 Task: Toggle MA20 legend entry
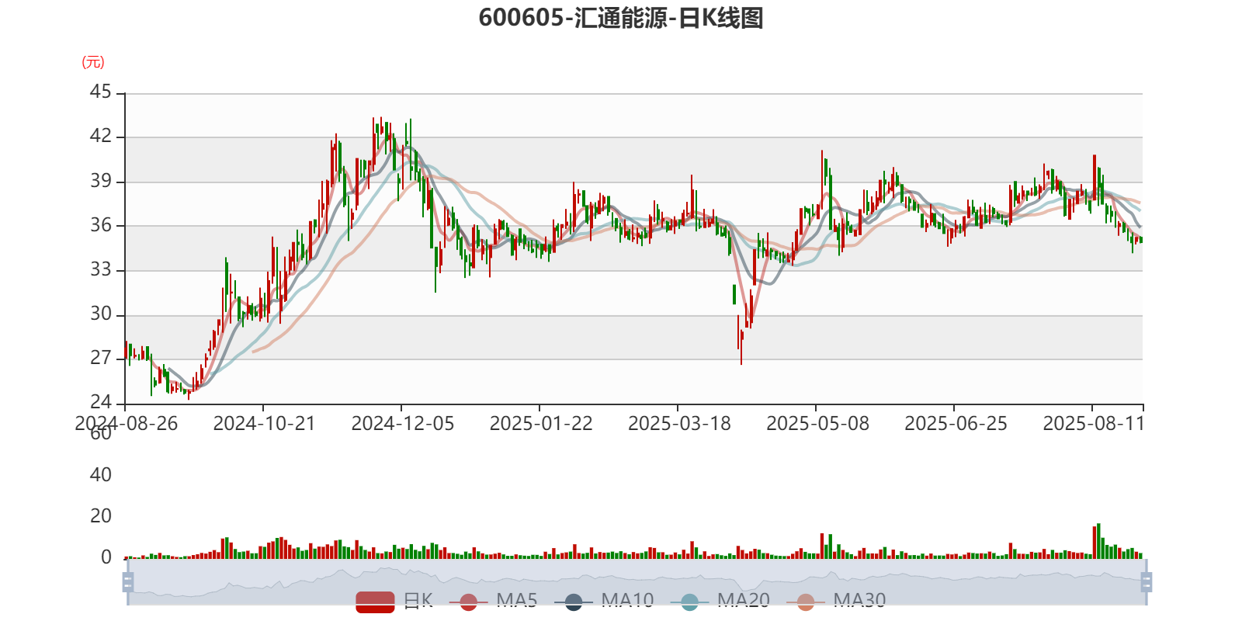(720, 602)
